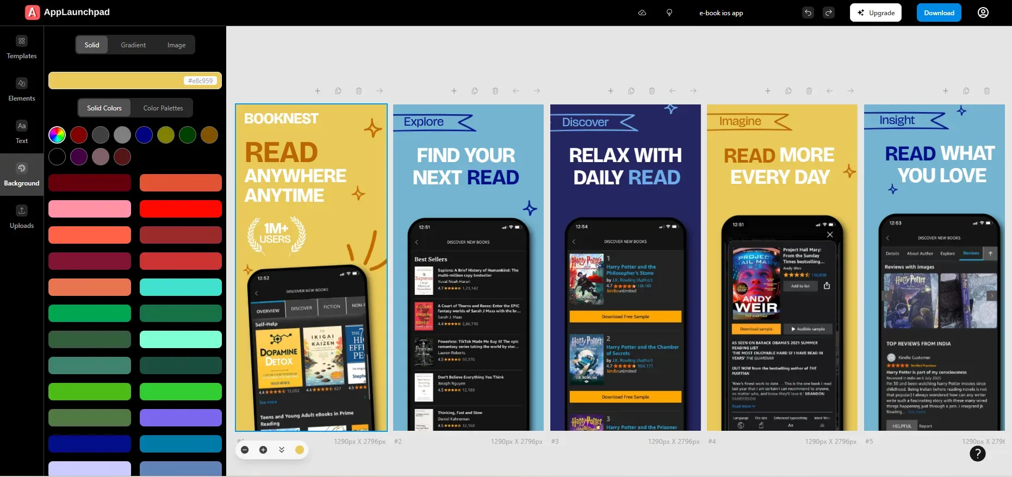Choose the mint green rectangular swatch
This screenshot has width=1012, height=477.
point(181,339)
